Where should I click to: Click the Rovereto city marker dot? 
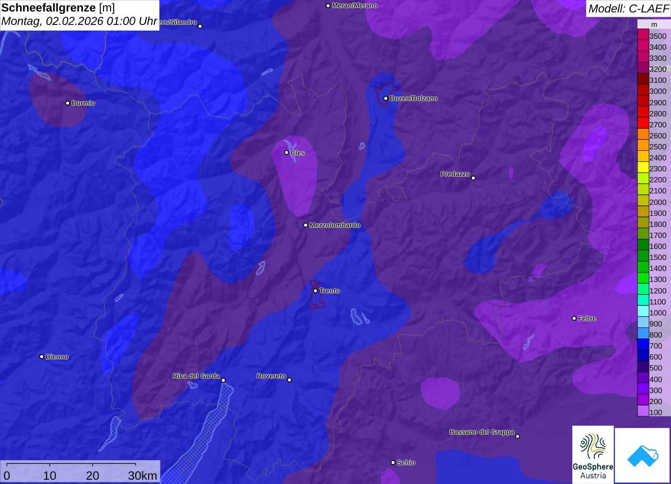click(289, 380)
